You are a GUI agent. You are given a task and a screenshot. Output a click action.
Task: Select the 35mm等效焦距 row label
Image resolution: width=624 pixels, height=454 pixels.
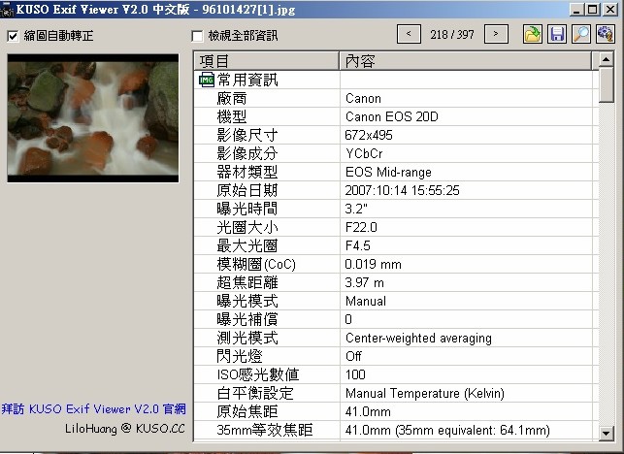265,430
